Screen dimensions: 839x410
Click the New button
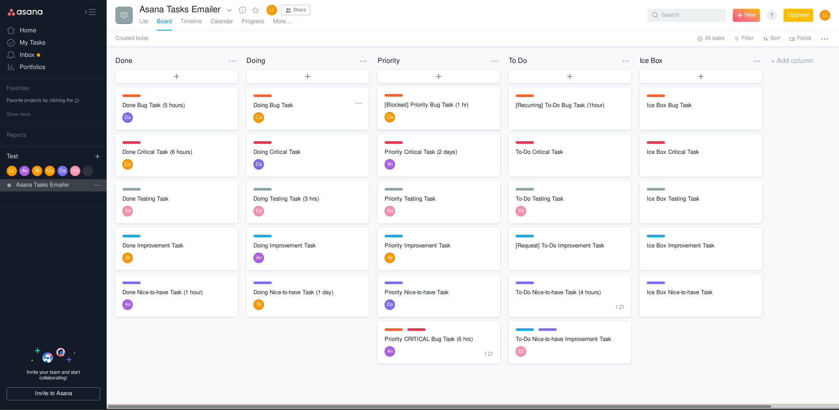click(746, 15)
